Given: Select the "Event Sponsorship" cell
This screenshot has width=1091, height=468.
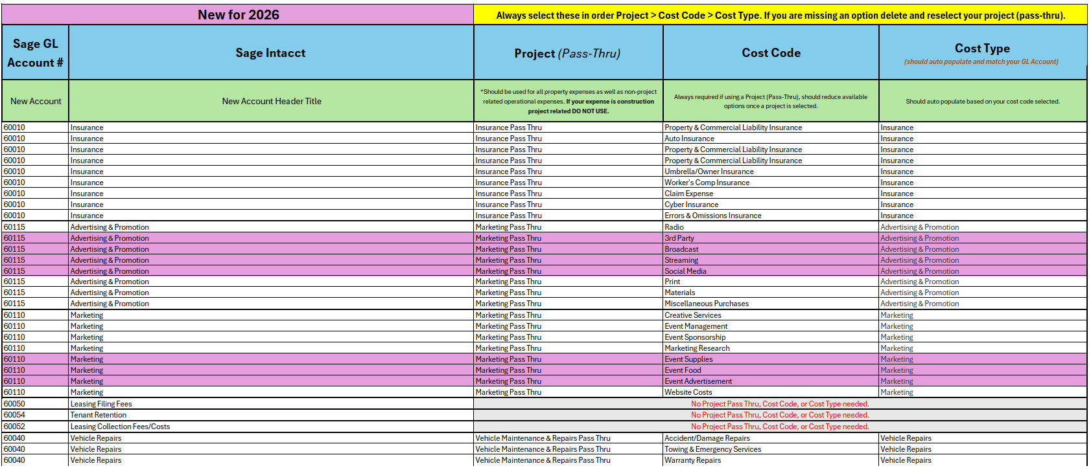Looking at the screenshot, I should (x=771, y=337).
